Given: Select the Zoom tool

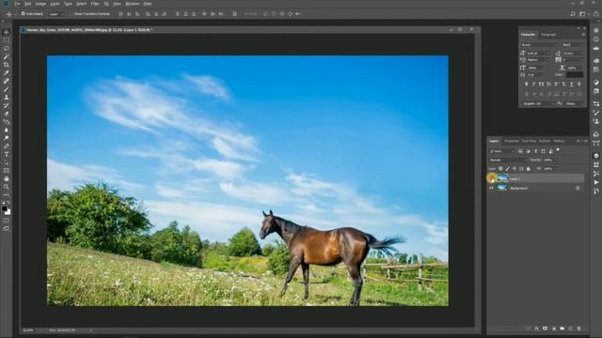Looking at the screenshot, I should pyautogui.click(x=7, y=187).
